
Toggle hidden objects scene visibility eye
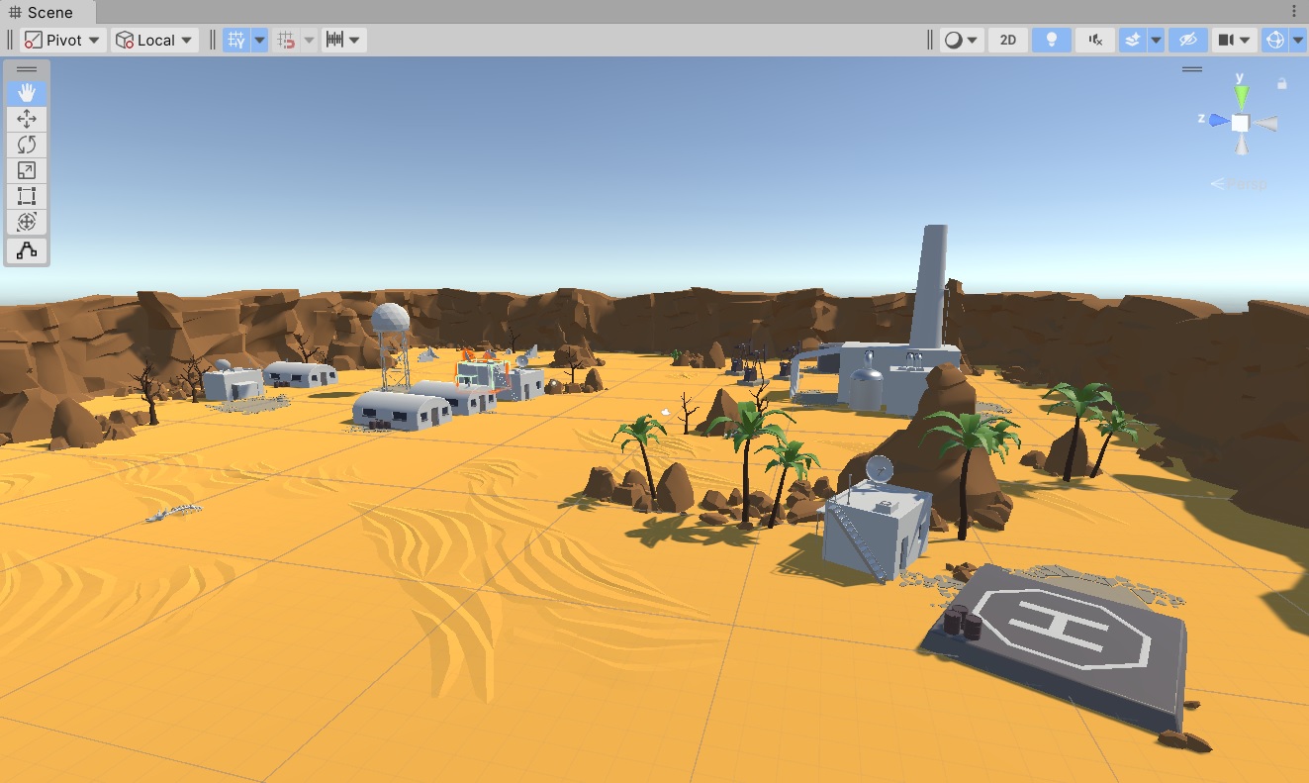coord(1188,40)
